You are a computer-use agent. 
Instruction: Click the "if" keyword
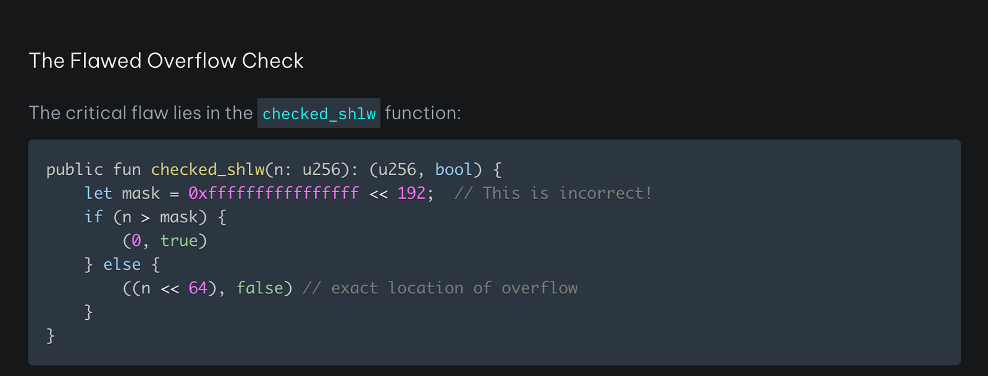(x=94, y=217)
